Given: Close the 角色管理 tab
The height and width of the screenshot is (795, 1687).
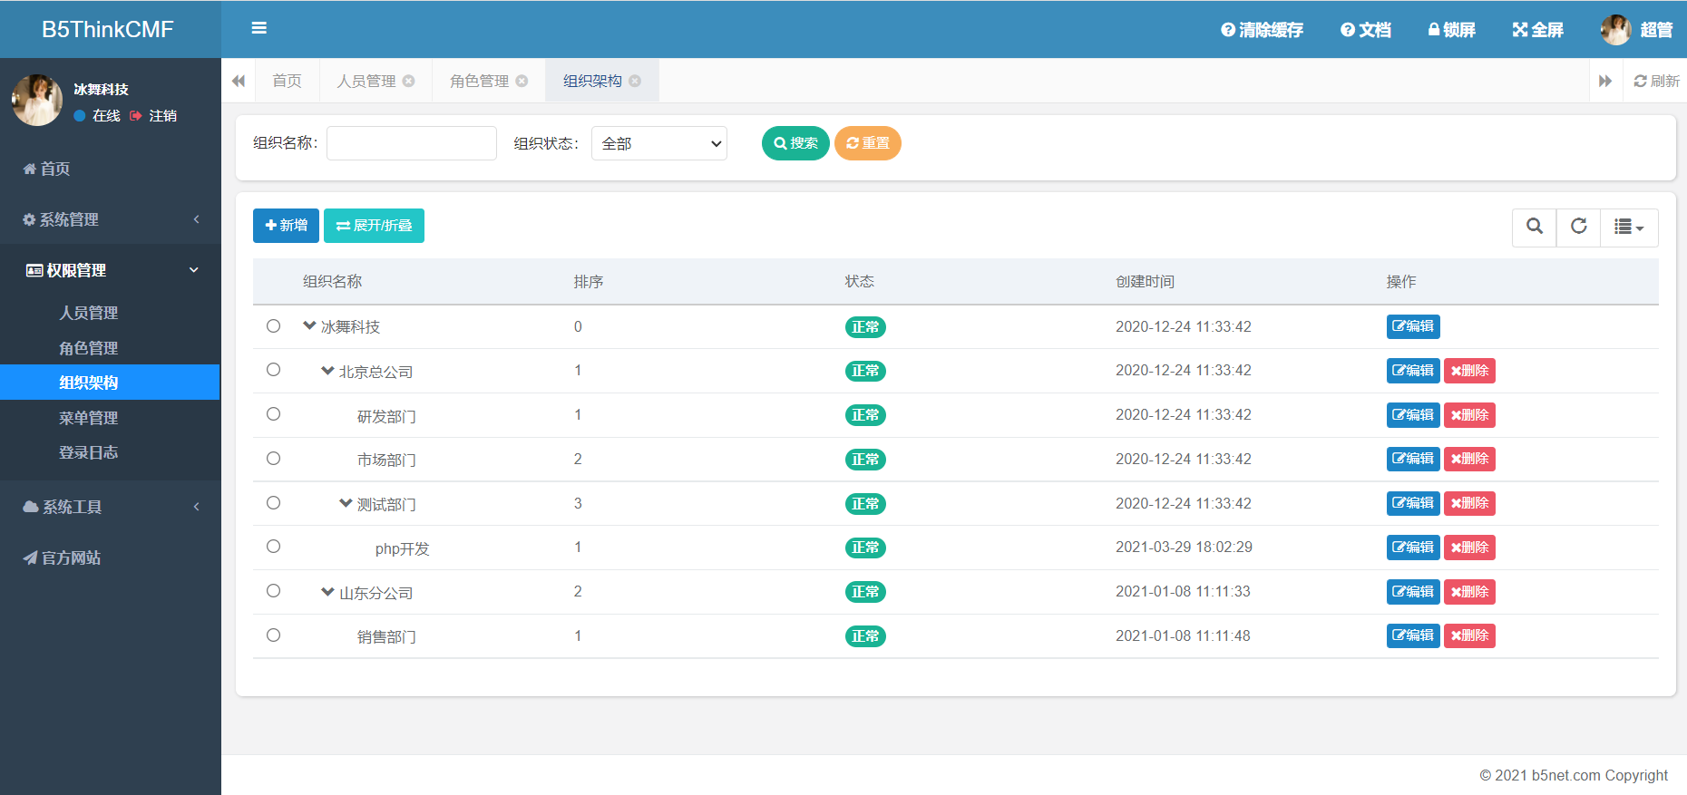Looking at the screenshot, I should coord(522,81).
